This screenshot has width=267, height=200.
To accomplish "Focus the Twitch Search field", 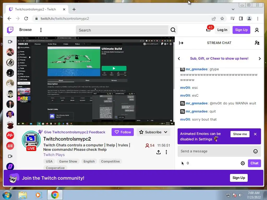I will [x=122, y=30].
